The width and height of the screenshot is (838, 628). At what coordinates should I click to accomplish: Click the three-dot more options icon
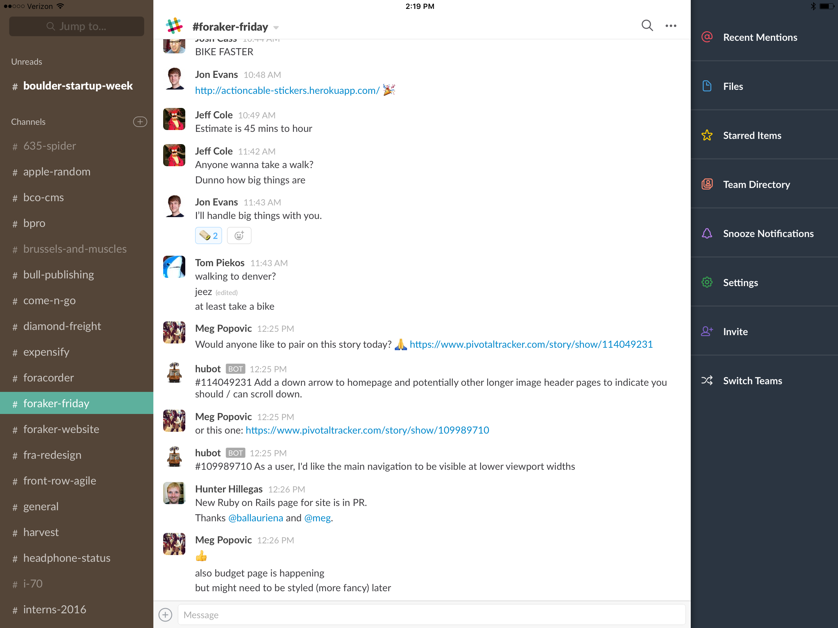point(671,26)
